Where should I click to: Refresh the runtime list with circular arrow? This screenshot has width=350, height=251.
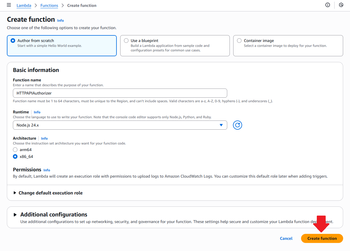point(238,125)
